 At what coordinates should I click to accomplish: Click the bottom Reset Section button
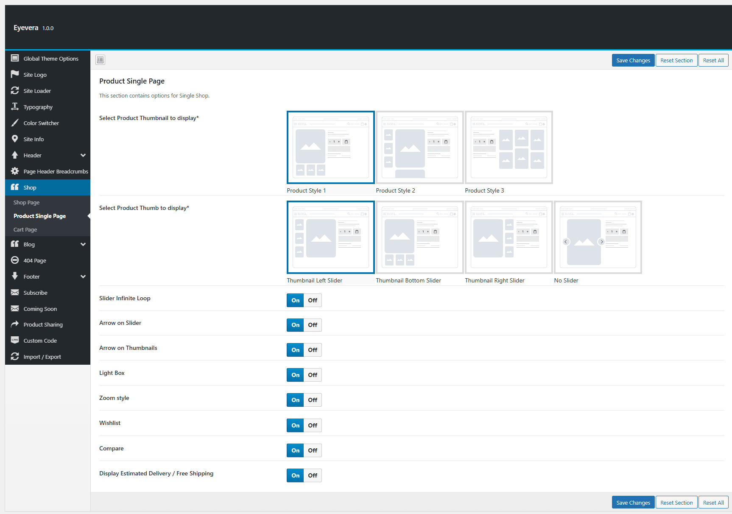pos(676,503)
